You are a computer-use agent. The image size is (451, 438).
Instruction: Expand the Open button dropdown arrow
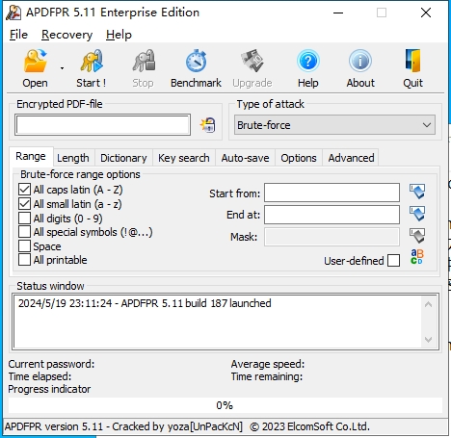[62, 68]
